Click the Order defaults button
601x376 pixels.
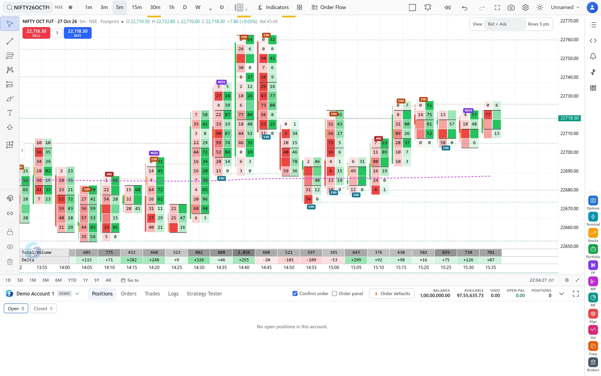pyautogui.click(x=392, y=294)
